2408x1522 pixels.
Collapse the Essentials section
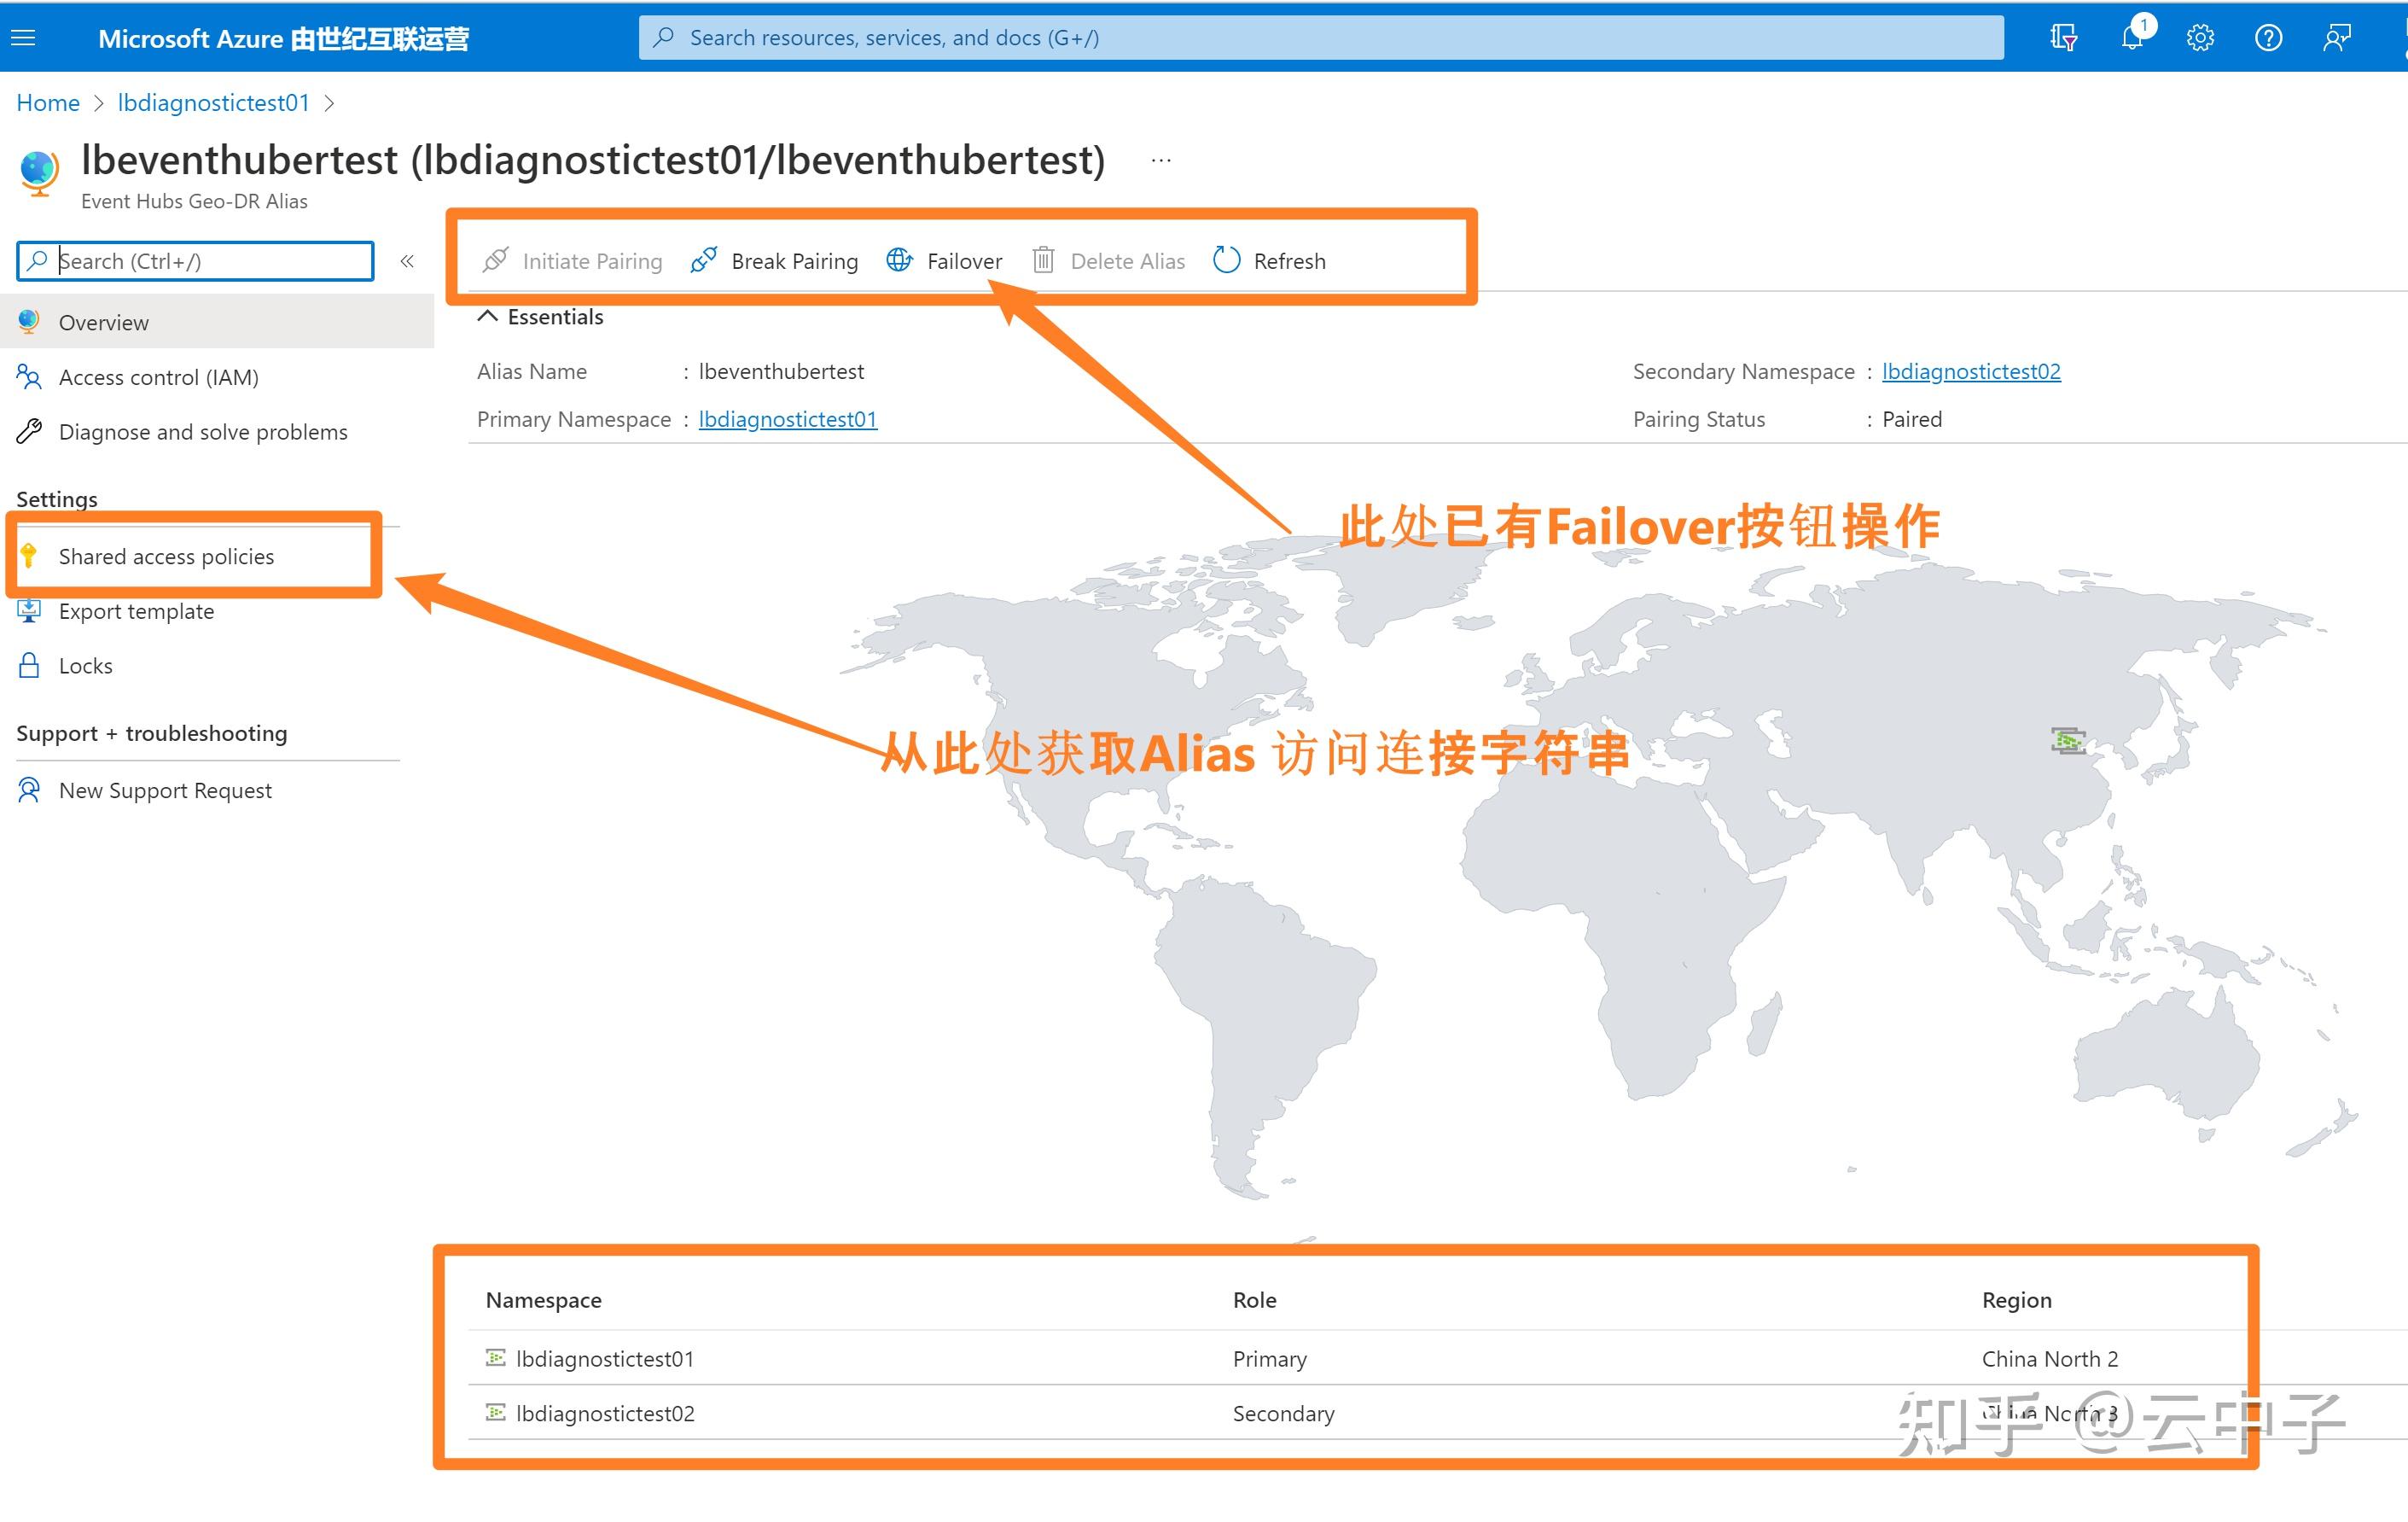(x=488, y=315)
